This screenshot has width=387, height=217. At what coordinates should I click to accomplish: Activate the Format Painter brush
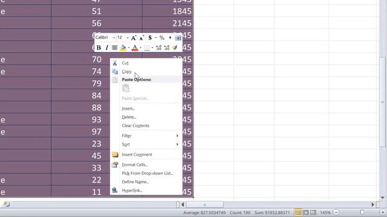[x=175, y=48]
